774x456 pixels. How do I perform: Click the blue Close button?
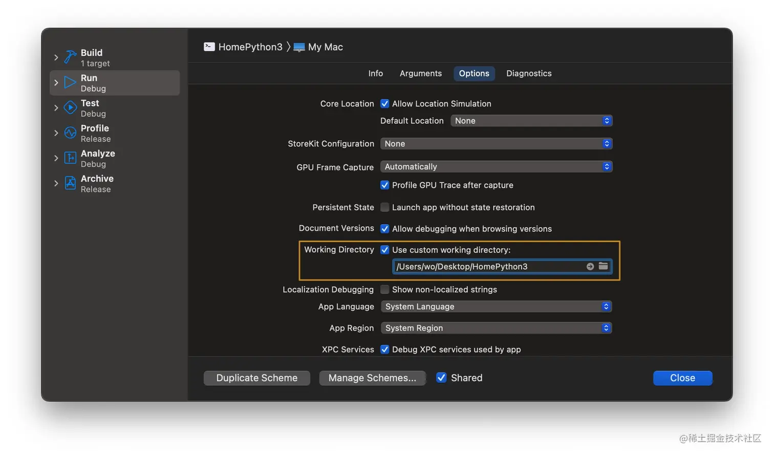(x=682, y=378)
